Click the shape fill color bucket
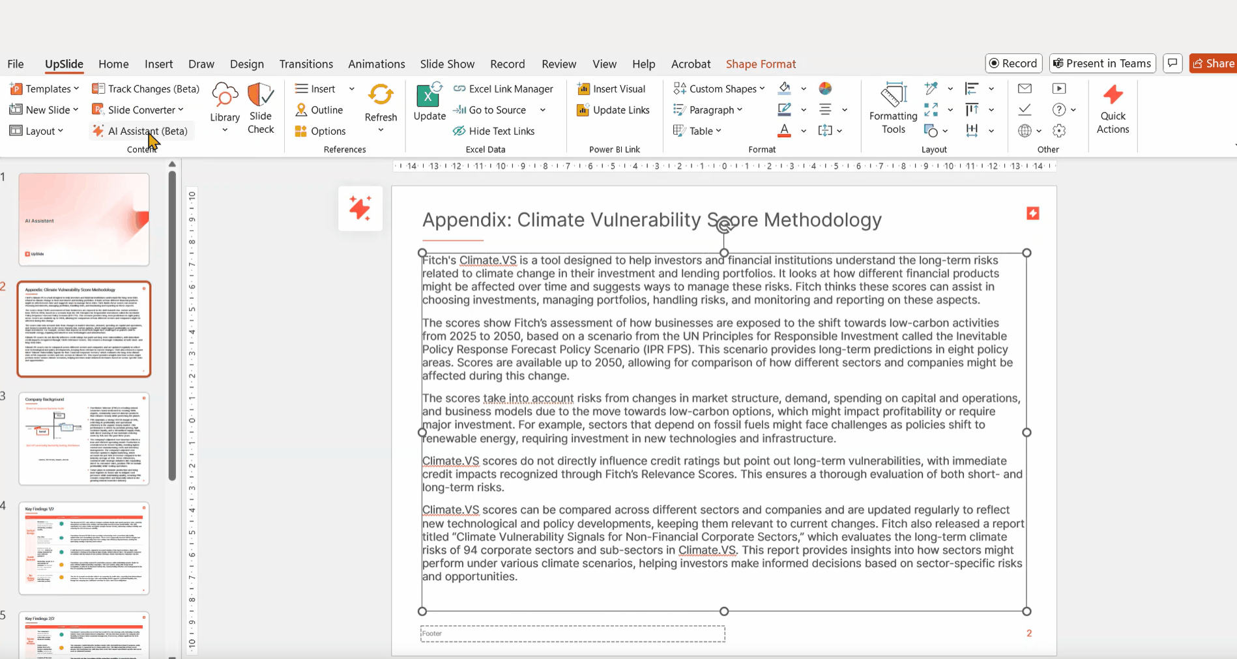The height and width of the screenshot is (659, 1237). [785, 89]
